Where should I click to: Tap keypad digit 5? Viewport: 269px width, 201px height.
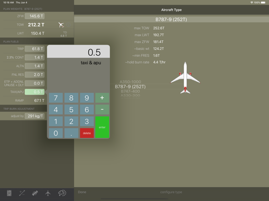[71, 110]
